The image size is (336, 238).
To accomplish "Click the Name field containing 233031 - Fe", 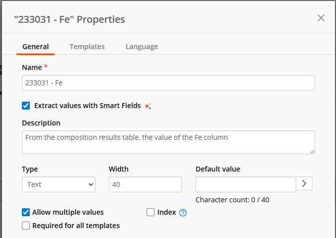I will point(168,83).
